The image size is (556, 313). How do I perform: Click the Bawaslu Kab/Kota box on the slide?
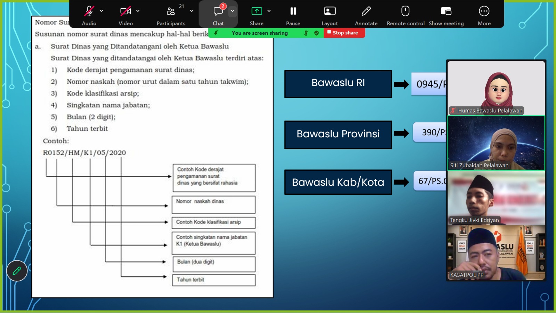coord(338,182)
